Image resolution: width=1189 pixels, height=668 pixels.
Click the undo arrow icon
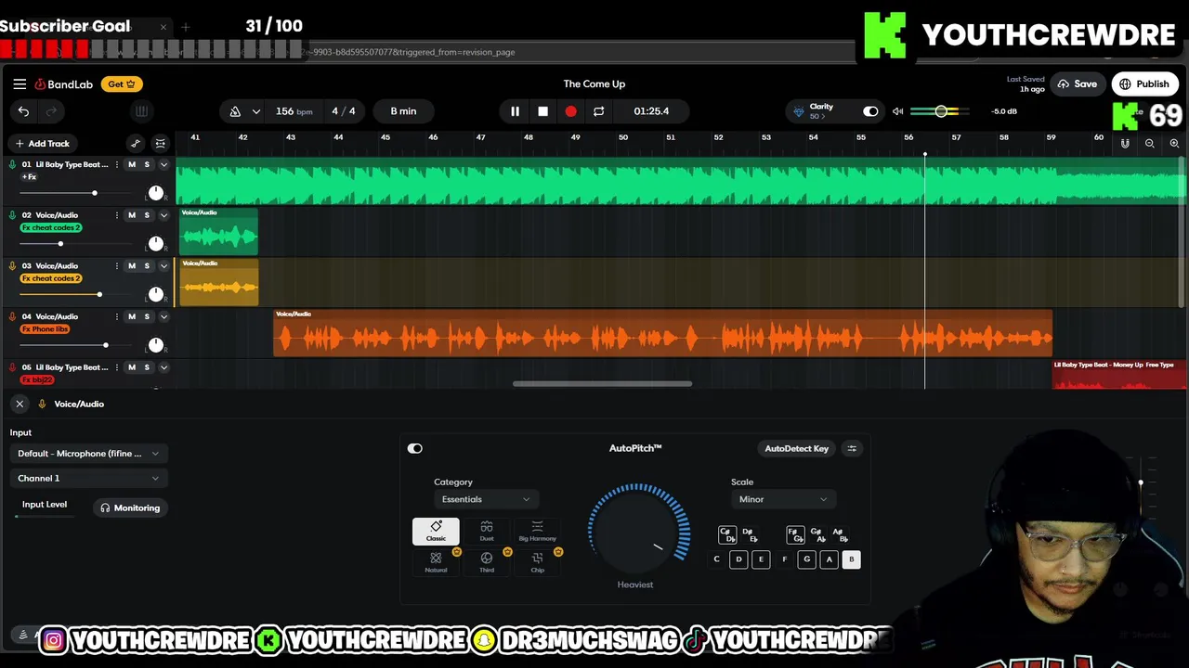(x=23, y=111)
